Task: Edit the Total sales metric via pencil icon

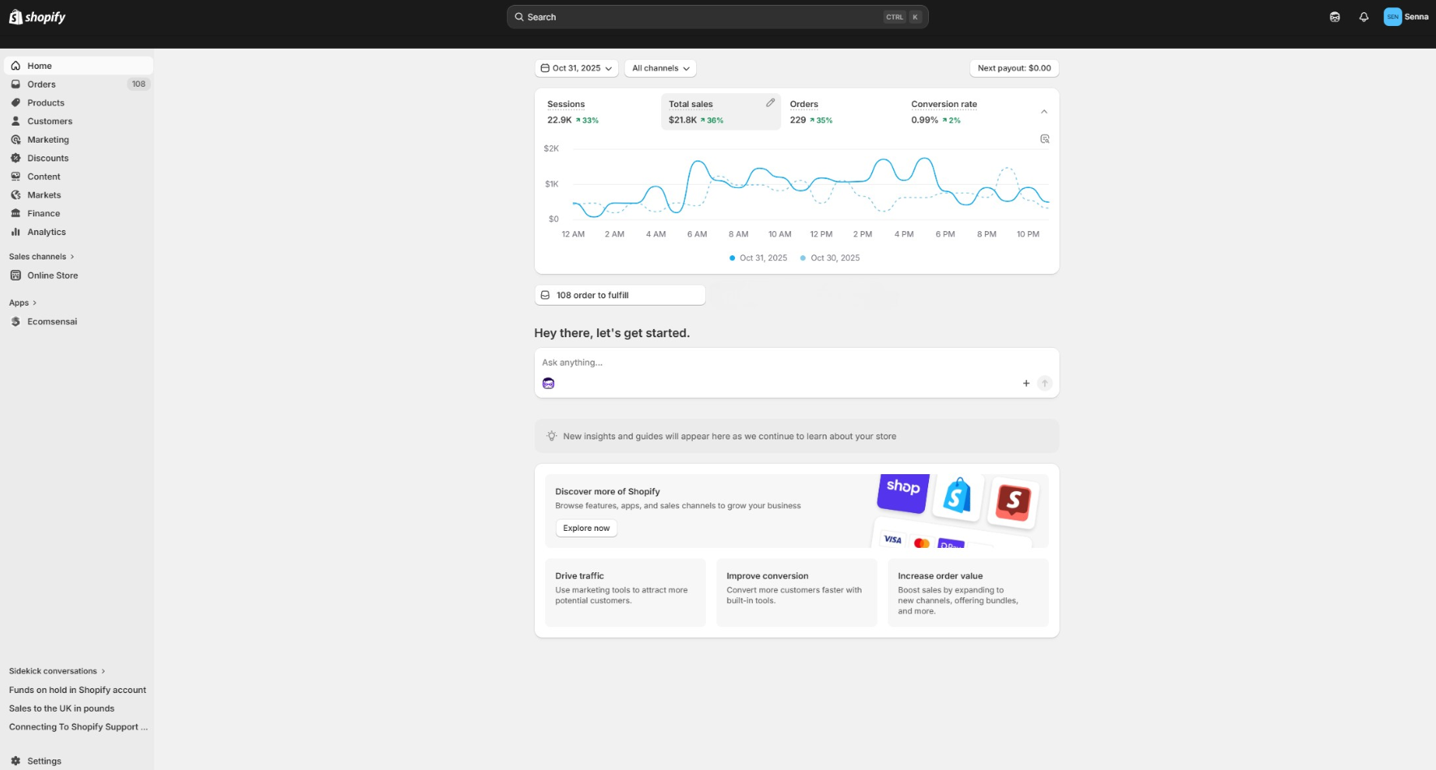Action: point(770,103)
